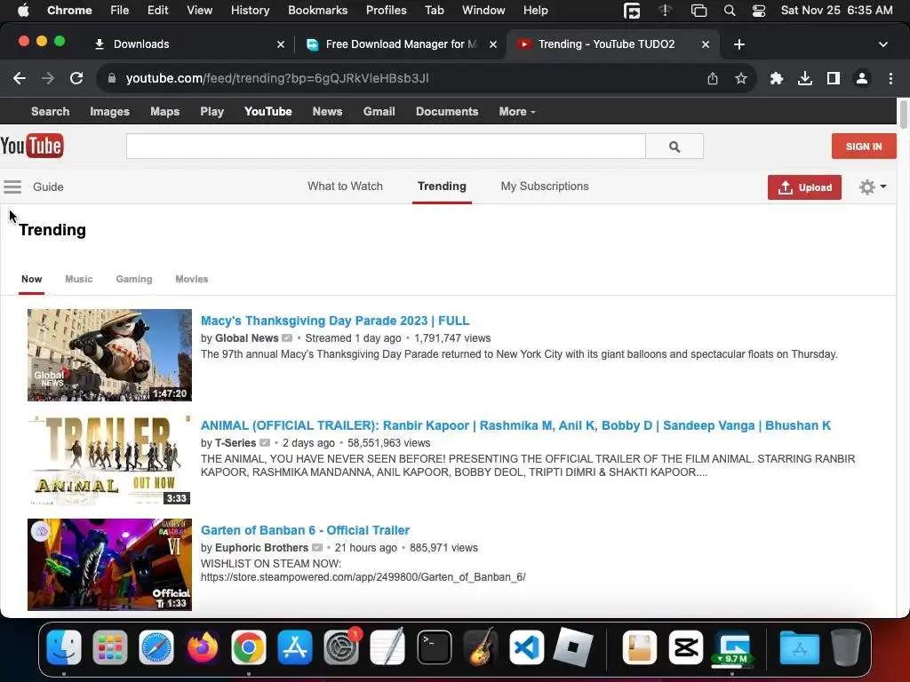910x682 pixels.
Task: Close the Trending - YouTube tab
Action: 705,44
